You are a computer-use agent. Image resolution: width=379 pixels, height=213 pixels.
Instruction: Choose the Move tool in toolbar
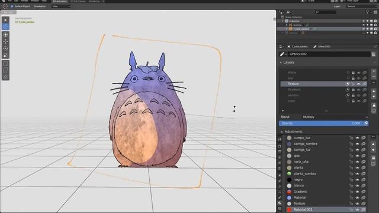5,42
